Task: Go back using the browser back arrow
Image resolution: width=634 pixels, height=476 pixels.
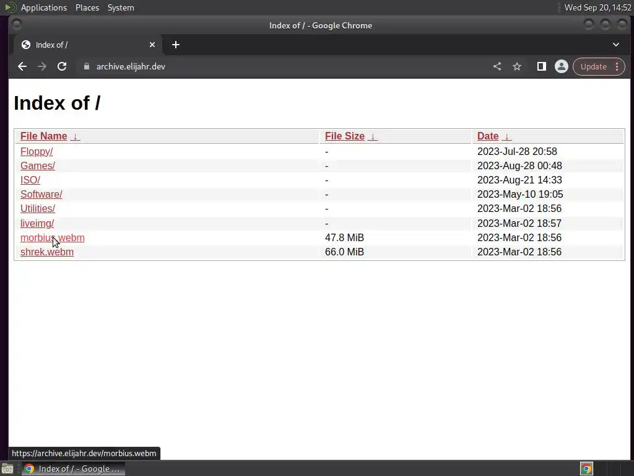Action: pos(22,66)
